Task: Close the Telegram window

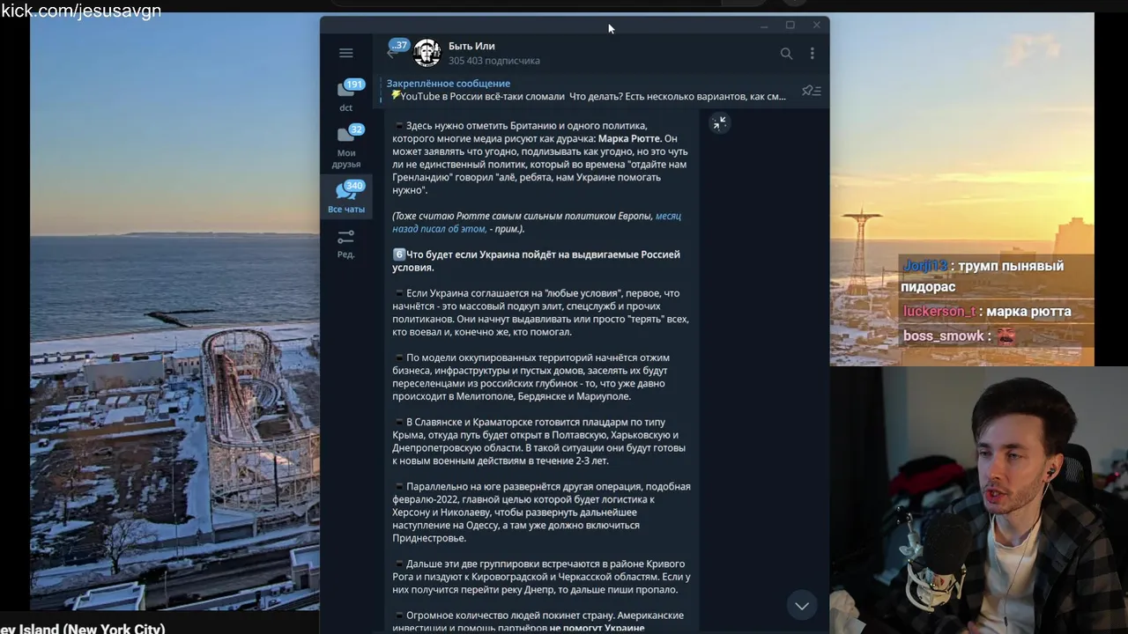Action: click(x=816, y=26)
